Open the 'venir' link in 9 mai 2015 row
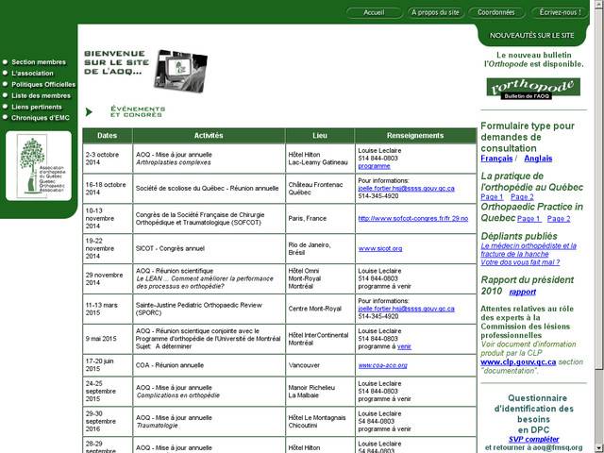 point(404,346)
